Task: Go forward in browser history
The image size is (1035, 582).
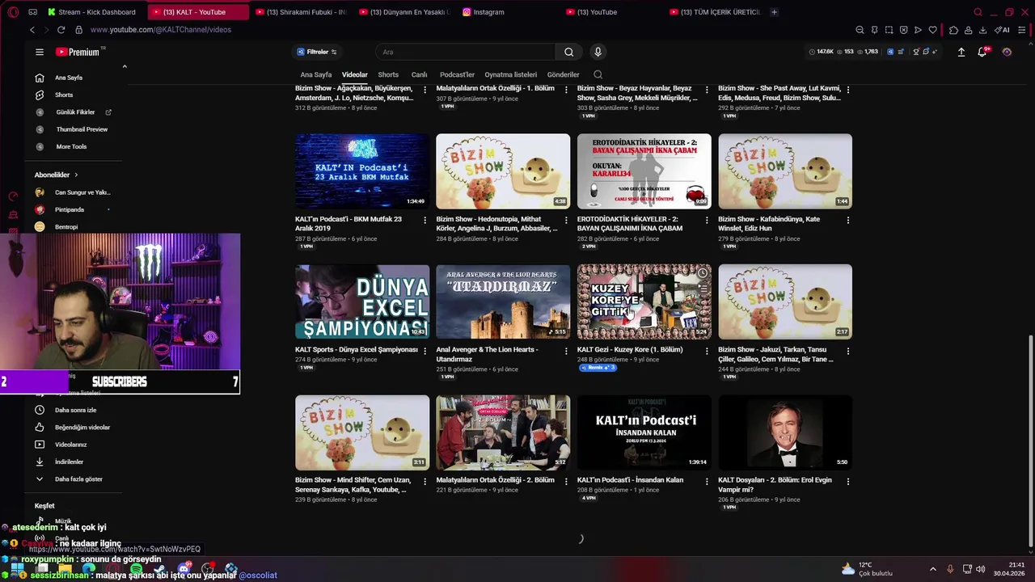Action: (x=46, y=30)
